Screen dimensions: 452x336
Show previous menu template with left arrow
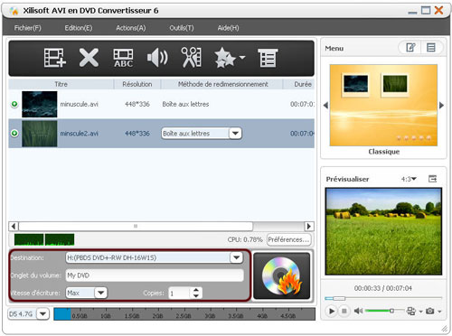[x=325, y=106]
